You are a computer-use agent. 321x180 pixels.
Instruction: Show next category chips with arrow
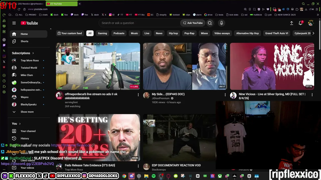313,33
